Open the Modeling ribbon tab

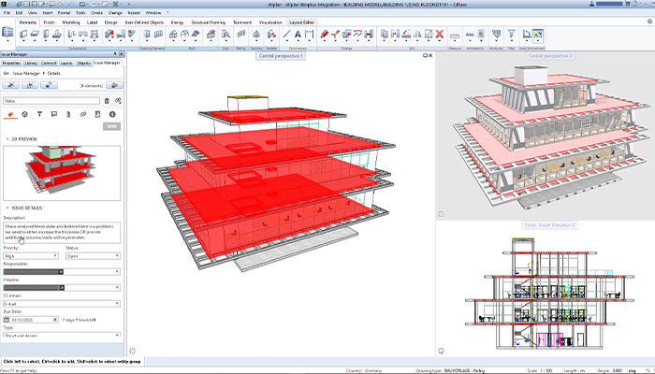[72, 21]
